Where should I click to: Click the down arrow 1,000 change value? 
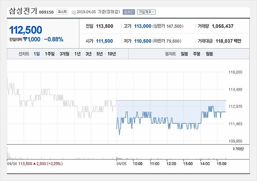pyautogui.click(x=32, y=39)
